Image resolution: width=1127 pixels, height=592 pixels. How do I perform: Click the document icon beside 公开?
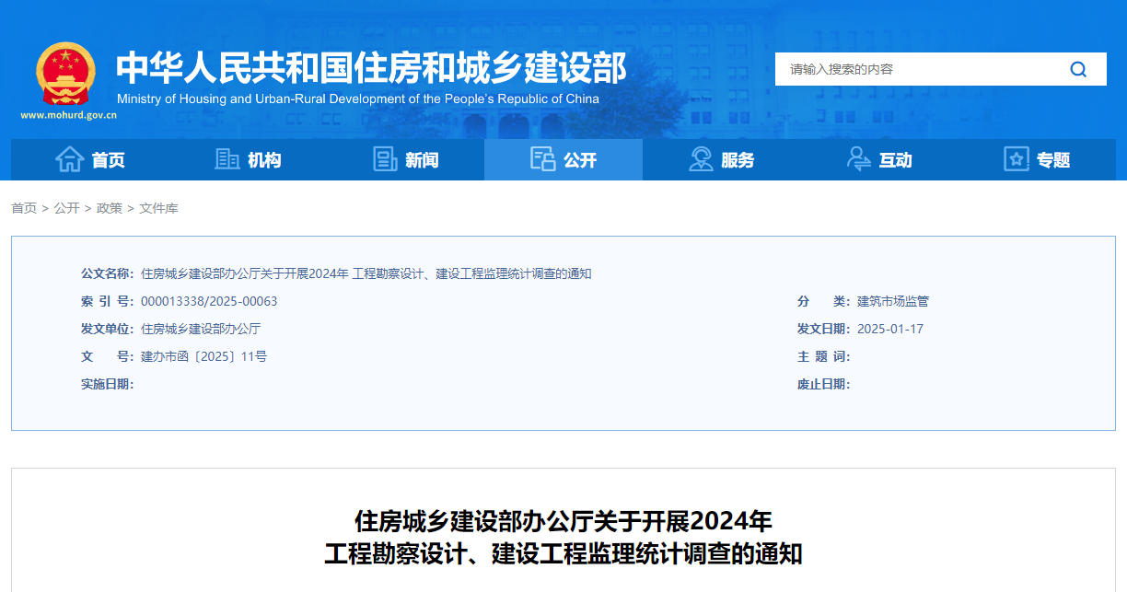(540, 159)
